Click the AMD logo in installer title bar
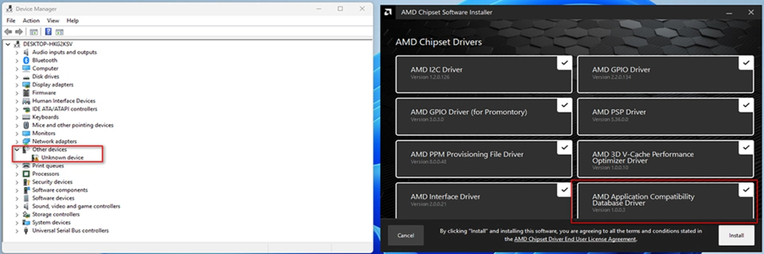Screen dimensions: 764x254 pos(388,12)
